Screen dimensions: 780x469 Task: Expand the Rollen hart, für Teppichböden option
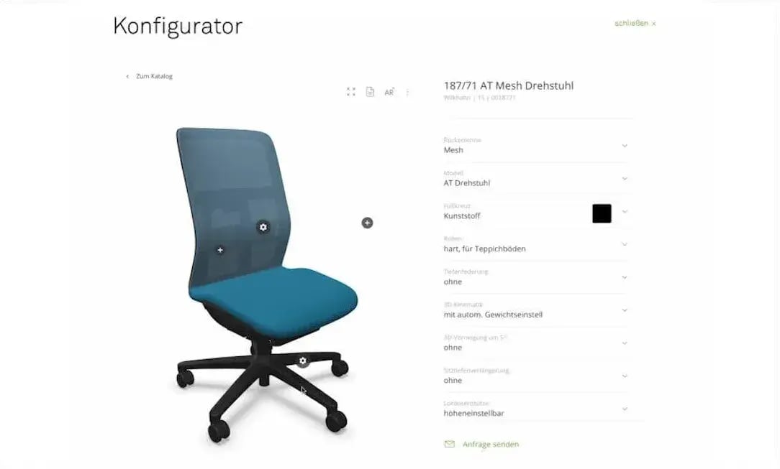[x=536, y=244]
